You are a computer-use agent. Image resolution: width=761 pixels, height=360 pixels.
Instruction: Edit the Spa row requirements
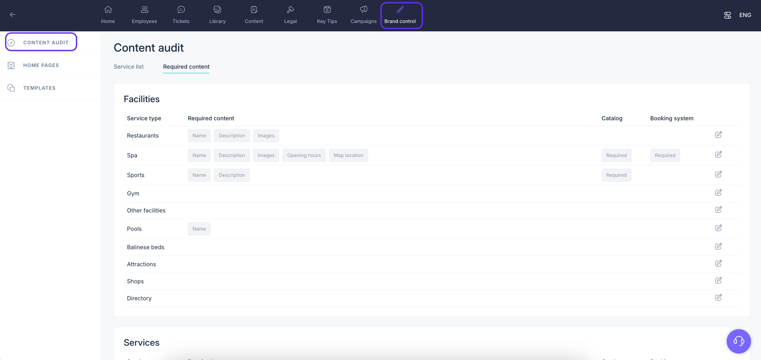pyautogui.click(x=718, y=154)
